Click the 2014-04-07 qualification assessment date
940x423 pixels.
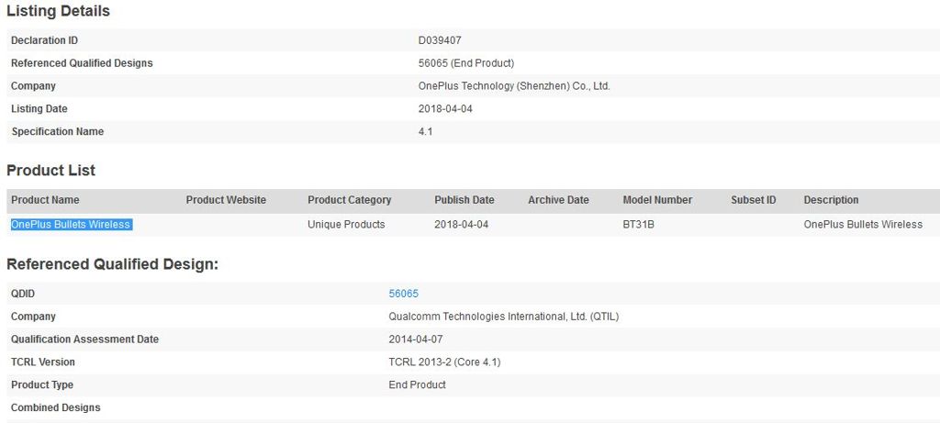(x=416, y=340)
